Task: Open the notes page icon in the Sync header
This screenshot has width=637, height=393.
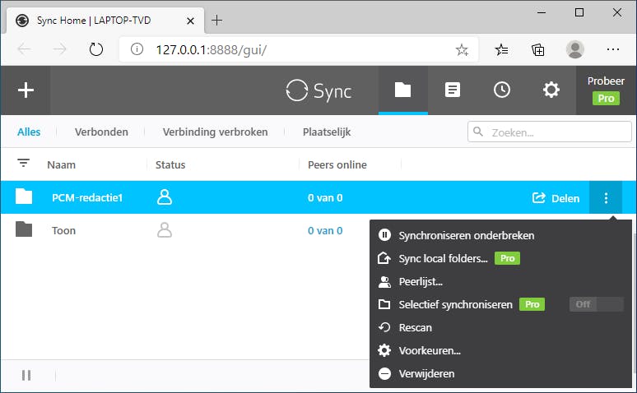Action: 452,90
